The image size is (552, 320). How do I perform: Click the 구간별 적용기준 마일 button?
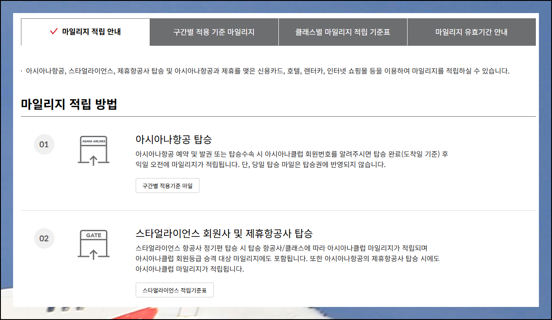[168, 185]
